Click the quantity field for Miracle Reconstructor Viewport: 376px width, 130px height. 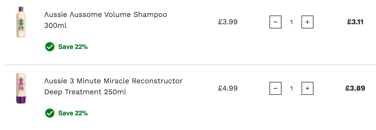click(291, 89)
